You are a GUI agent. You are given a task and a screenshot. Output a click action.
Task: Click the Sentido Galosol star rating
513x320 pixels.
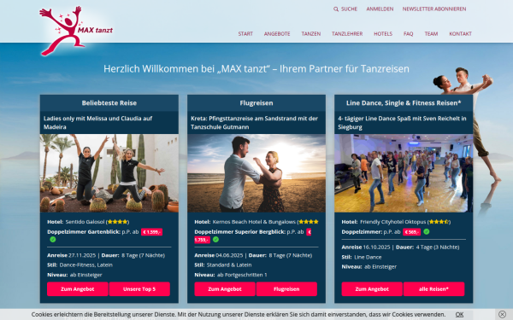click(x=117, y=222)
